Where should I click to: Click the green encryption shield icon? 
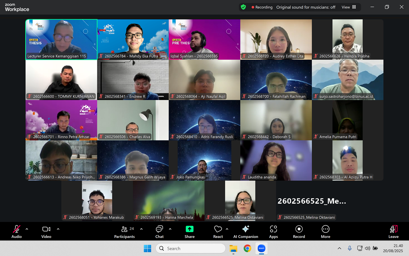pyautogui.click(x=243, y=7)
